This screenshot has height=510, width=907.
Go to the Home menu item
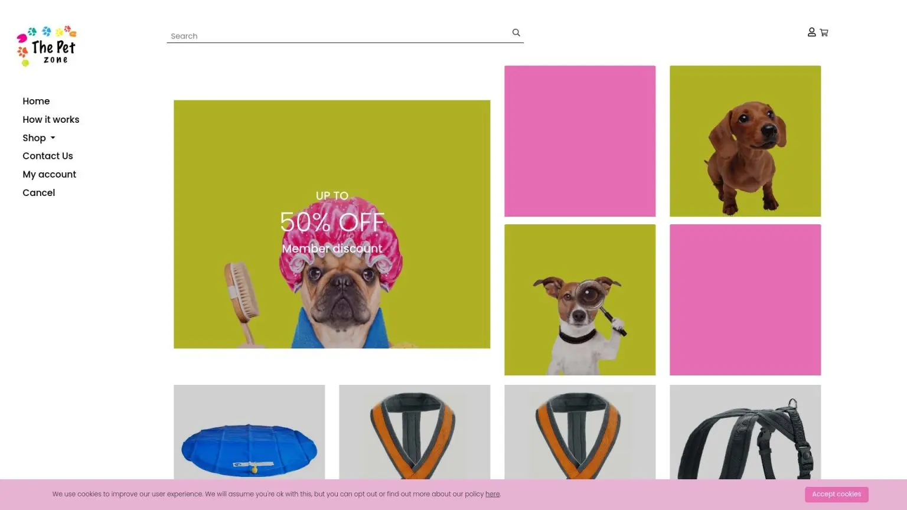click(36, 102)
